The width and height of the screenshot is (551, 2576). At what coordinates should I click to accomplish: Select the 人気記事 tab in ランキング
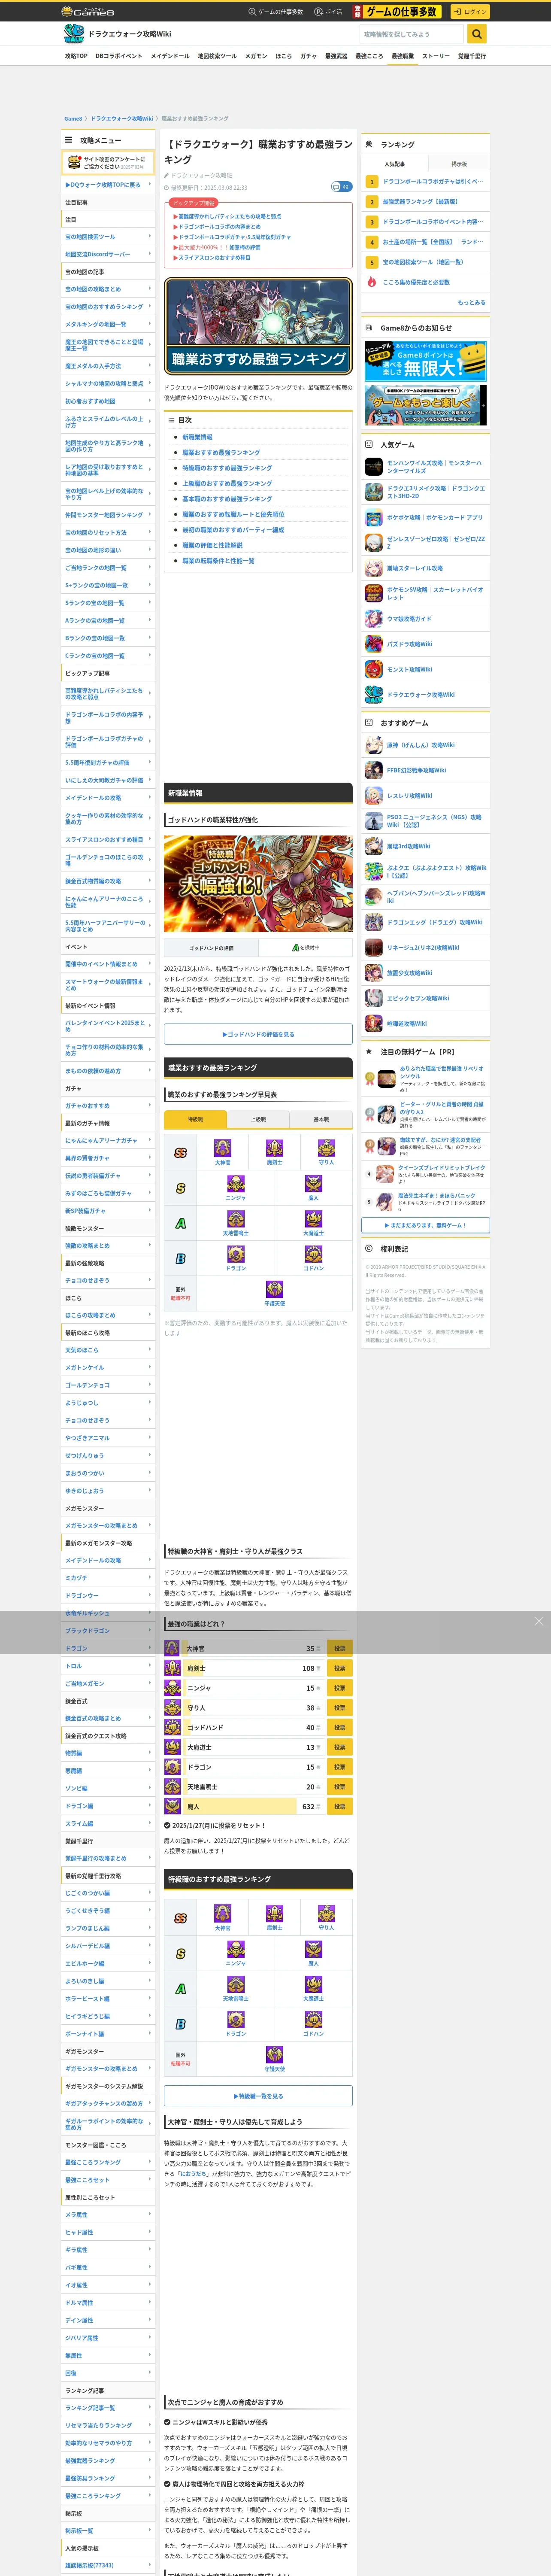(x=394, y=164)
